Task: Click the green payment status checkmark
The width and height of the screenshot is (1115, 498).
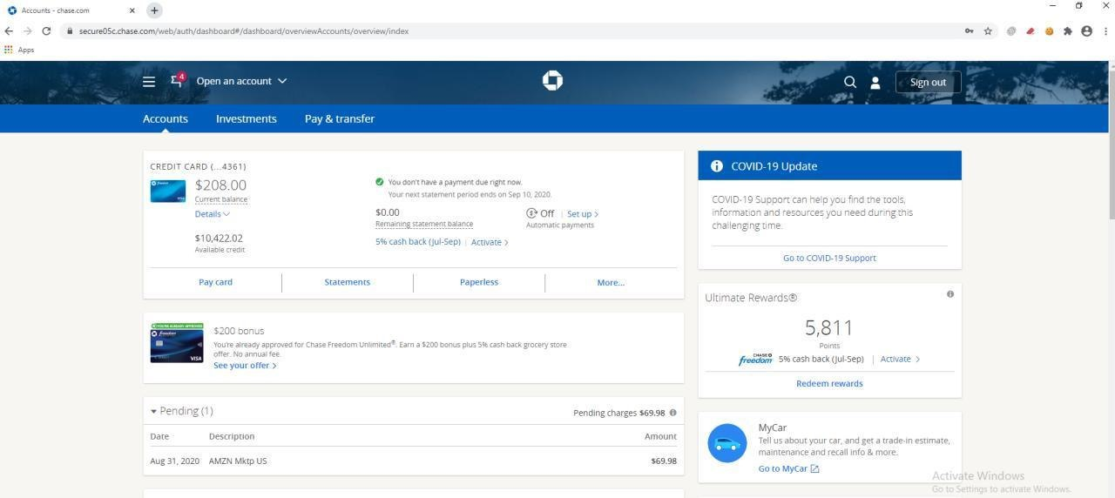Action: pyautogui.click(x=380, y=182)
